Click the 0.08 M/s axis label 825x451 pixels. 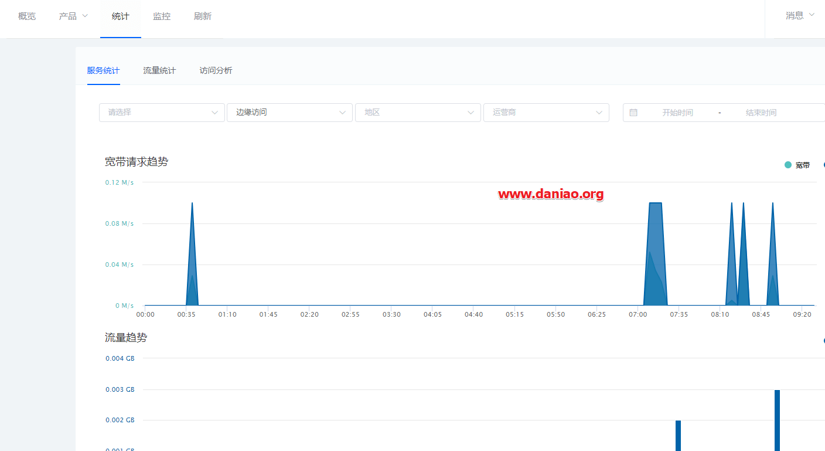point(120,223)
